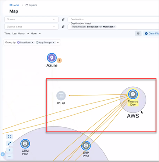Open the More filters dropdown
This screenshot has height=162, width=159.
pos(36,33)
